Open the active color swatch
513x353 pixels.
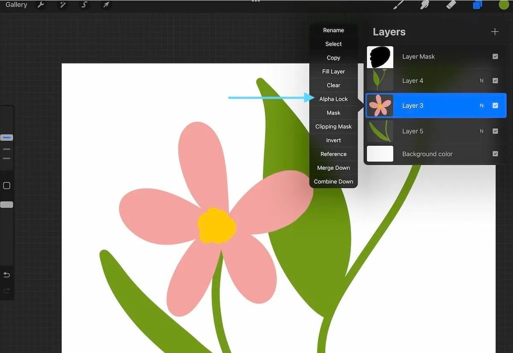(x=503, y=5)
